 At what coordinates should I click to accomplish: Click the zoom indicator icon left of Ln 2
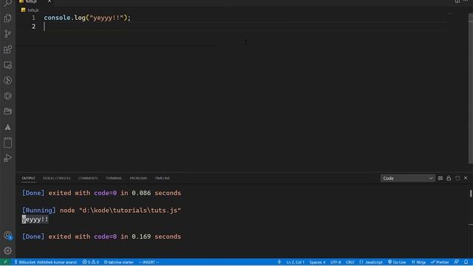[x=279, y=262]
